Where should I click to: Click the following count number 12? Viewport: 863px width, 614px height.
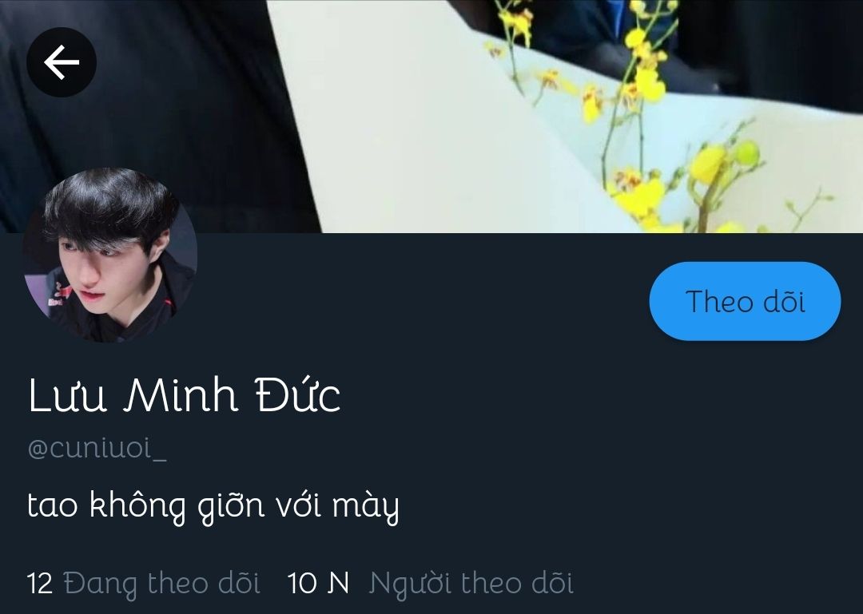(x=40, y=584)
